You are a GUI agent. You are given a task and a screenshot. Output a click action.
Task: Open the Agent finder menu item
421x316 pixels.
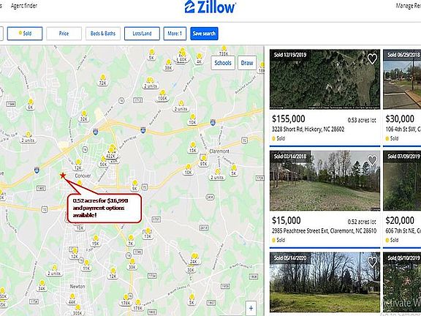tap(24, 6)
